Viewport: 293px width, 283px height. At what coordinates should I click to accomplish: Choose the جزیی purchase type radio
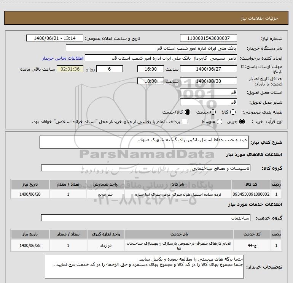[x=242, y=122]
